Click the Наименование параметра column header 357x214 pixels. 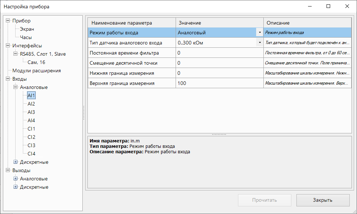[x=131, y=23]
